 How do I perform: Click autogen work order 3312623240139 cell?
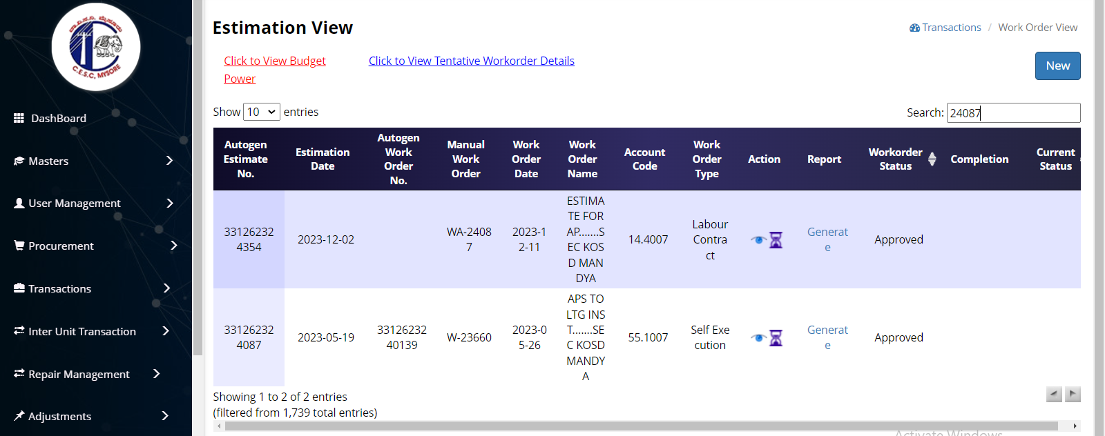(x=402, y=337)
